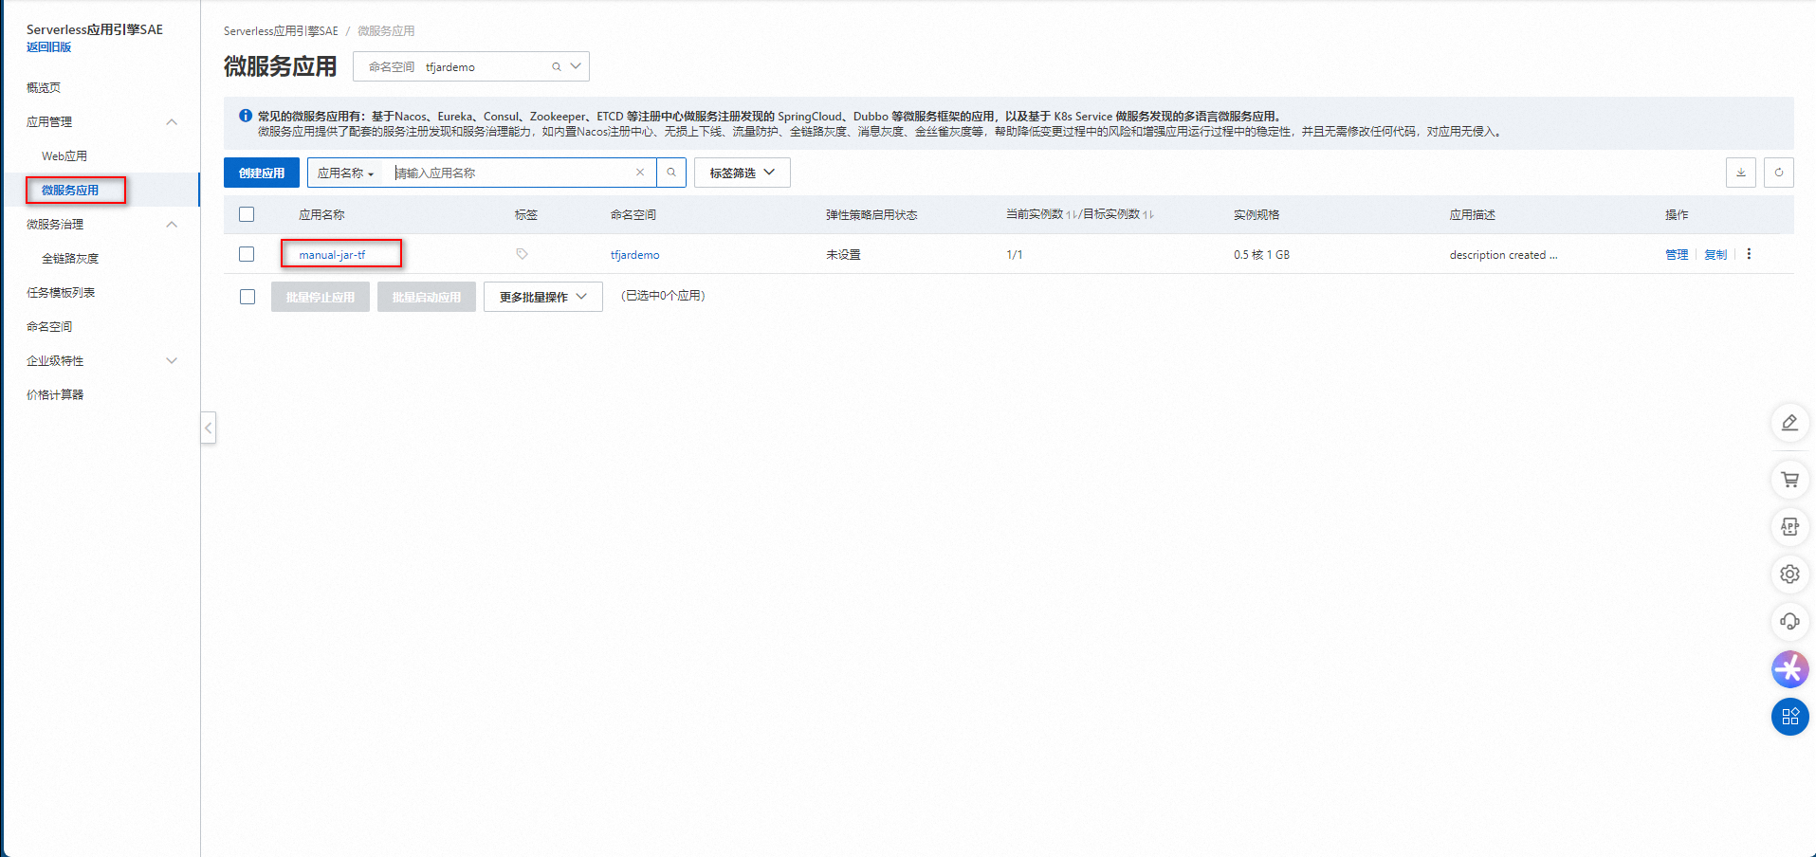Click the download list icon
1816x857 pixels.
click(x=1741, y=173)
